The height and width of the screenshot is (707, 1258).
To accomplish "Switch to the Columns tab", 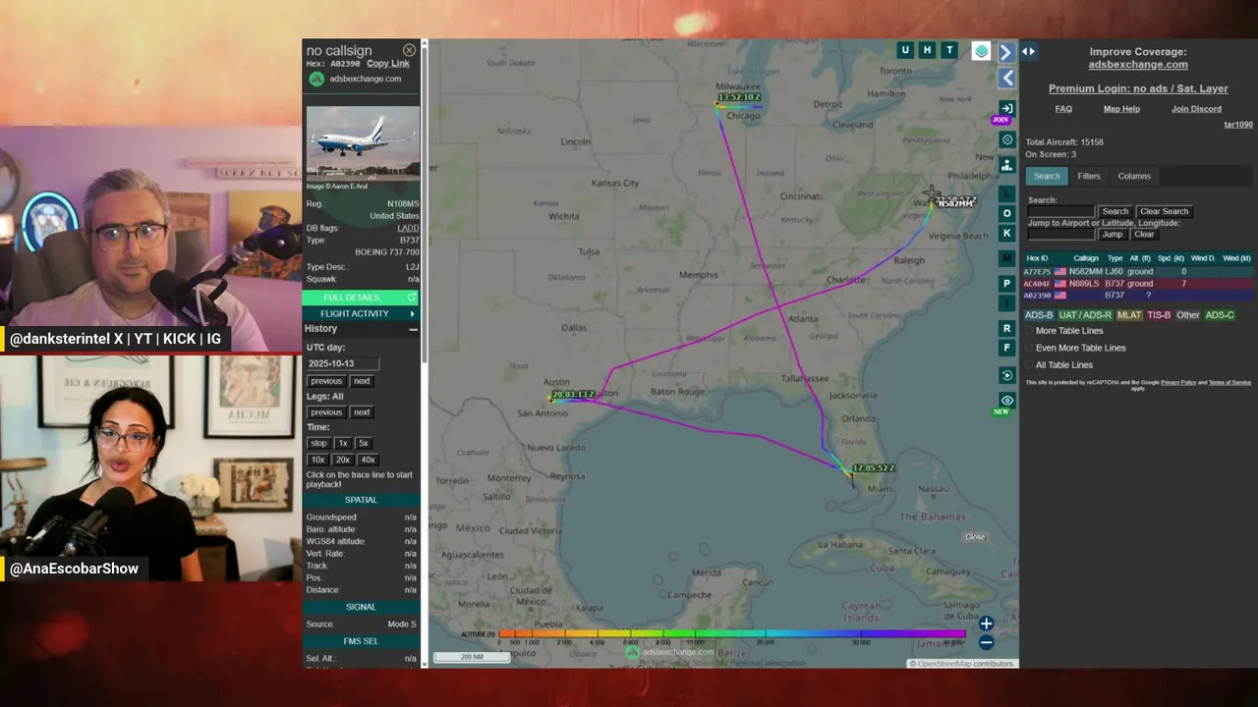I will point(1134,176).
